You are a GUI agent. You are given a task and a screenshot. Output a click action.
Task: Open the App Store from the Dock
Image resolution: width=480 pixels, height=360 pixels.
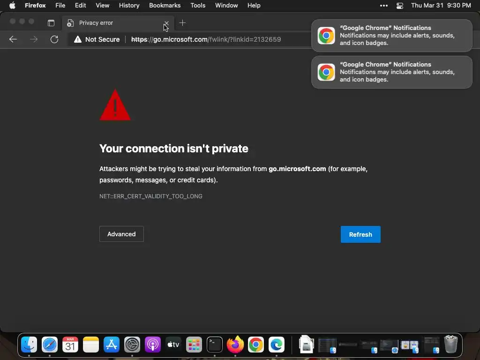click(x=112, y=345)
